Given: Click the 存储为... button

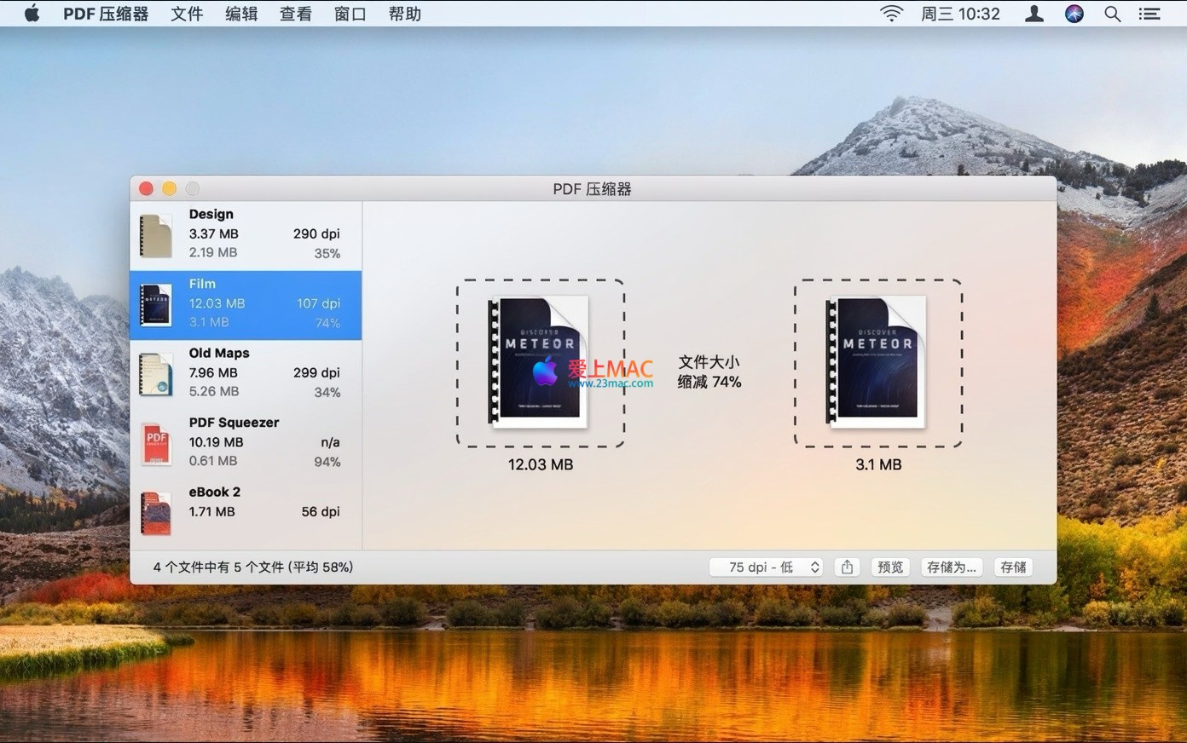Looking at the screenshot, I should pos(951,567).
